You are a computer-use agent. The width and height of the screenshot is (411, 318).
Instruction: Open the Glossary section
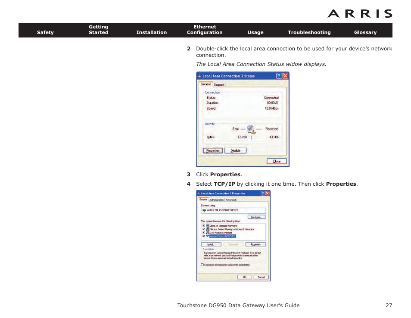[365, 32]
